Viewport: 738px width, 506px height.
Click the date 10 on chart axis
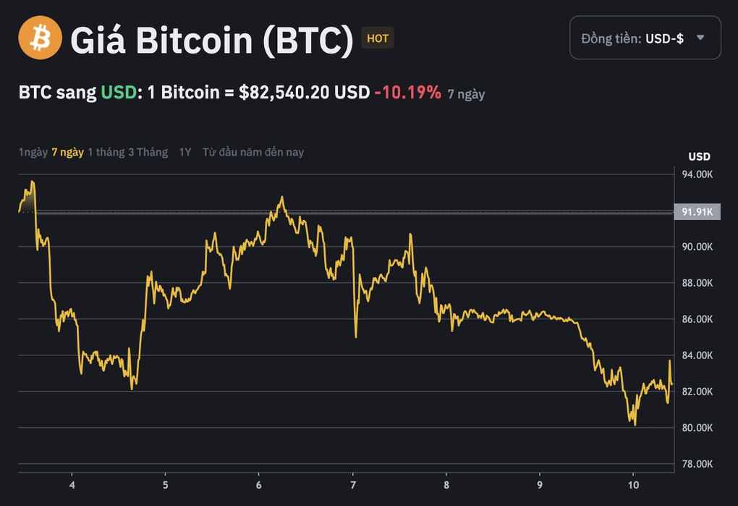[634, 485]
